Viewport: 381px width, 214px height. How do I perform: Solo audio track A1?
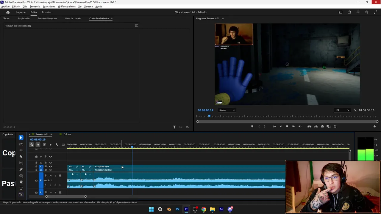(x=55, y=176)
